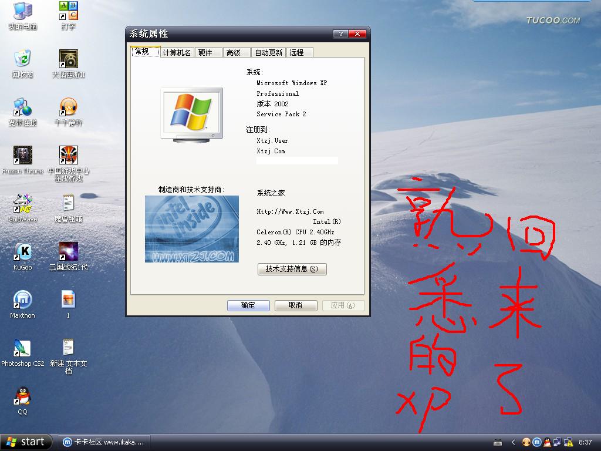Close the 系统属性 dialog
The height and width of the screenshot is (451, 601).
(x=357, y=33)
